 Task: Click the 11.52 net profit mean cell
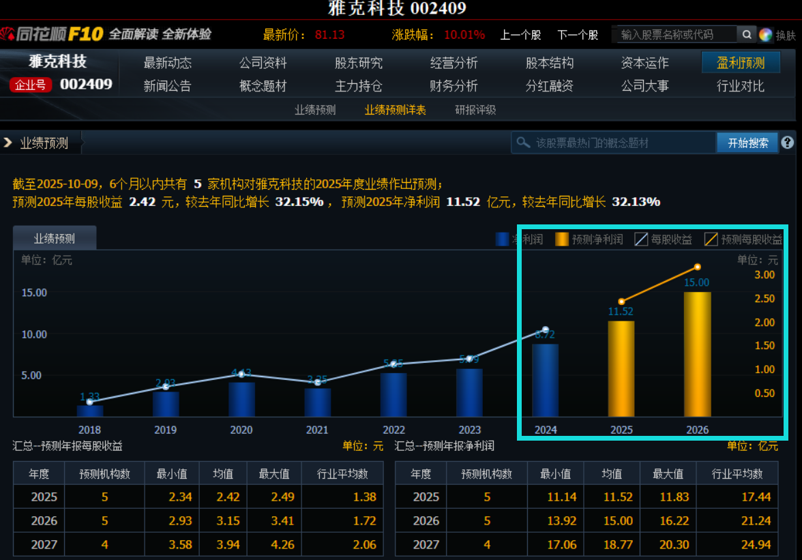click(612, 497)
